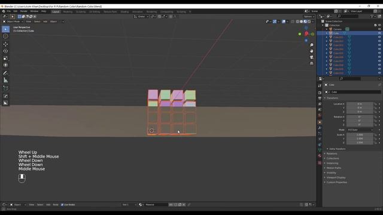Image resolution: width=383 pixels, height=215 pixels.
Task: Expand the Relations panel
Action: coord(332,154)
